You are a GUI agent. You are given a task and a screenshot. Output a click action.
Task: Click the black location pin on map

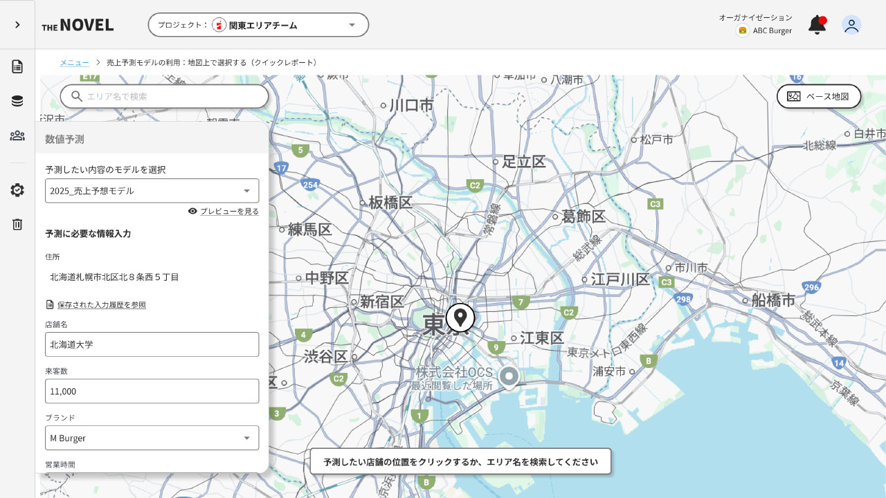460,317
